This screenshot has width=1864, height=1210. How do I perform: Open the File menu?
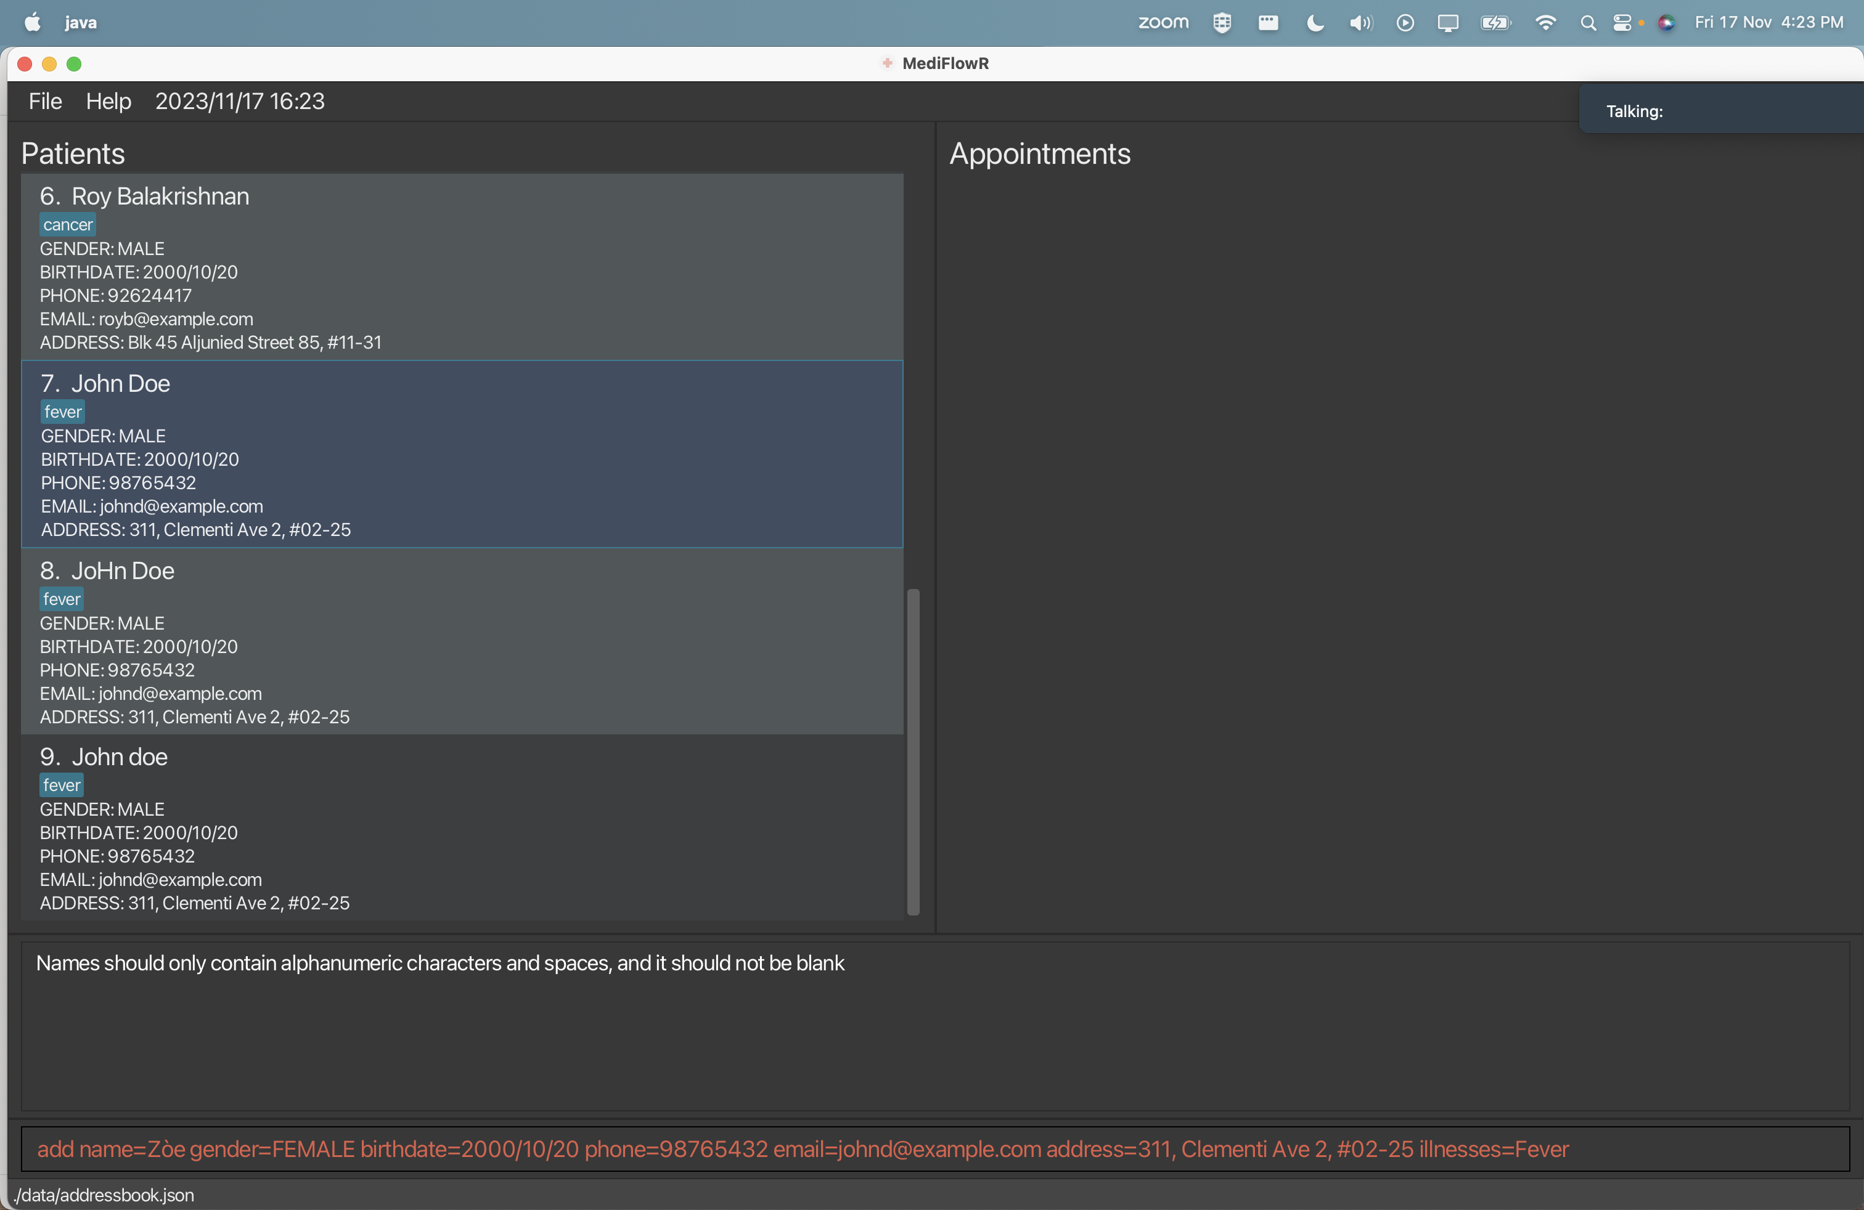(44, 101)
